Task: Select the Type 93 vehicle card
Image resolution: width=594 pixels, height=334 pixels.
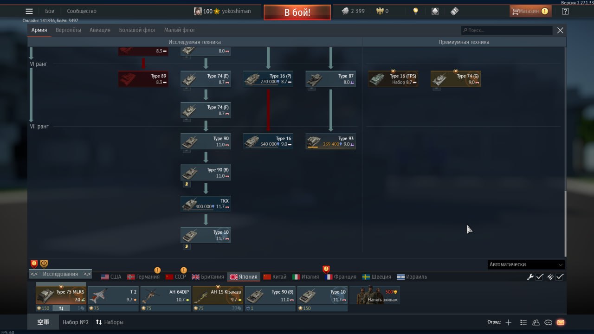Action: (x=331, y=141)
